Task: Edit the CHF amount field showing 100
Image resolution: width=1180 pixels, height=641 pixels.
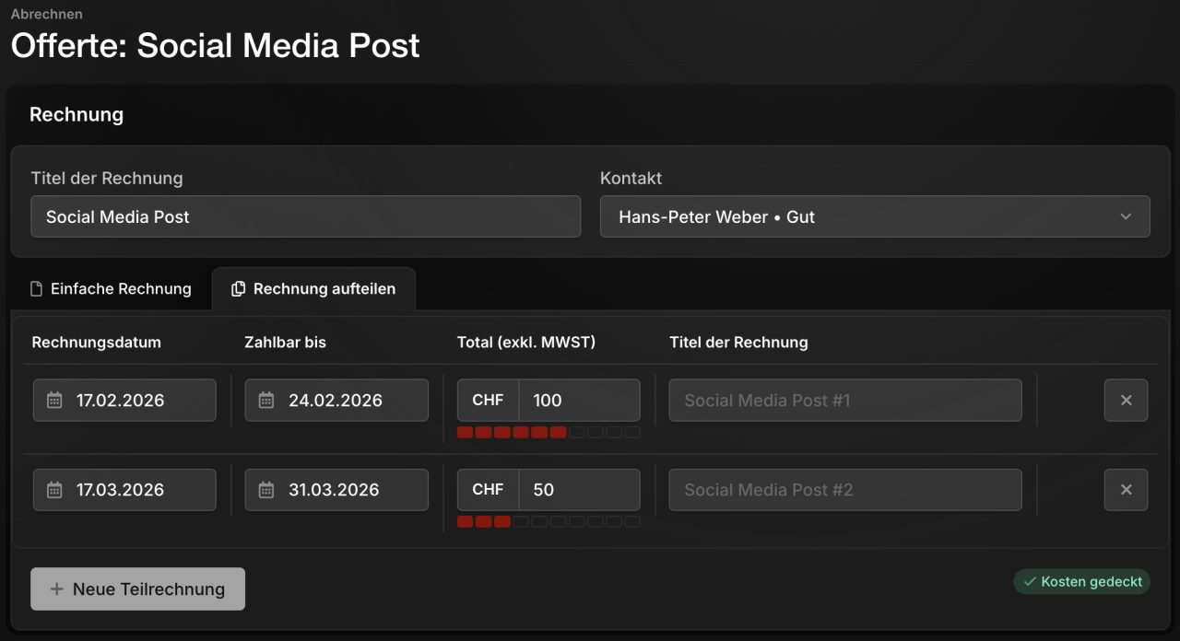Action: pos(579,401)
